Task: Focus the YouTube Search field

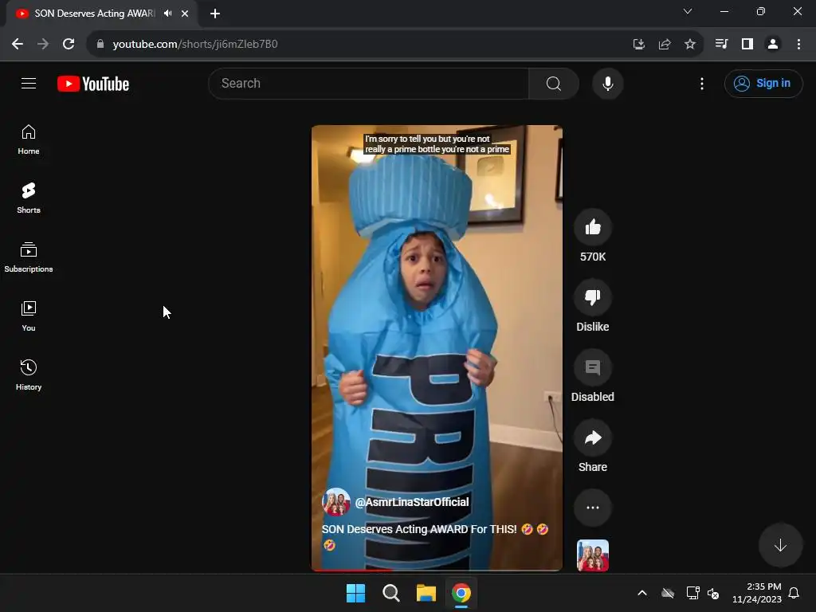Action: 368,83
